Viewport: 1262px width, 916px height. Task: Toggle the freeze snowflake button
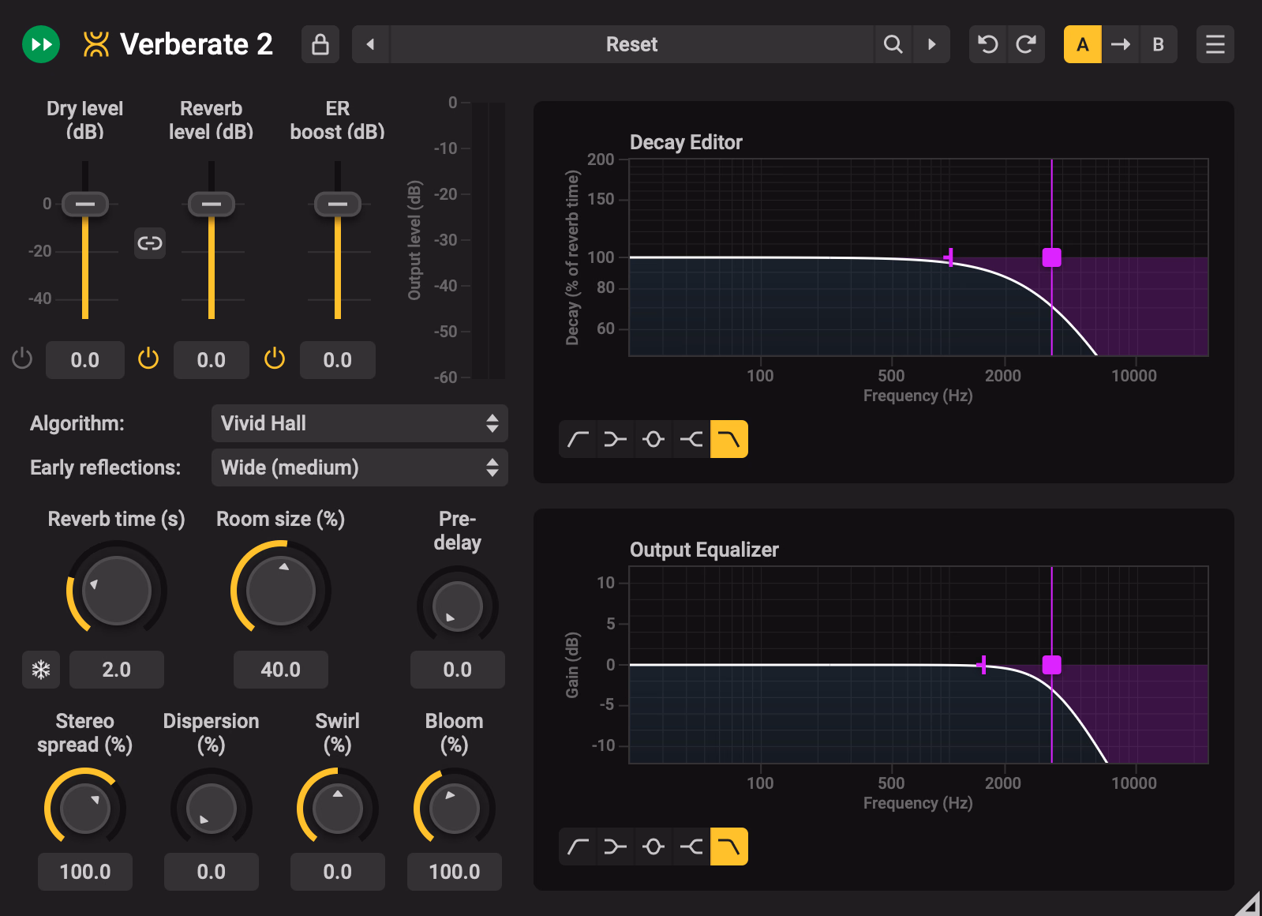41,670
